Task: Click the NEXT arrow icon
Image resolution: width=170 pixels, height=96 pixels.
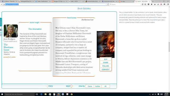Action: coord(72,86)
